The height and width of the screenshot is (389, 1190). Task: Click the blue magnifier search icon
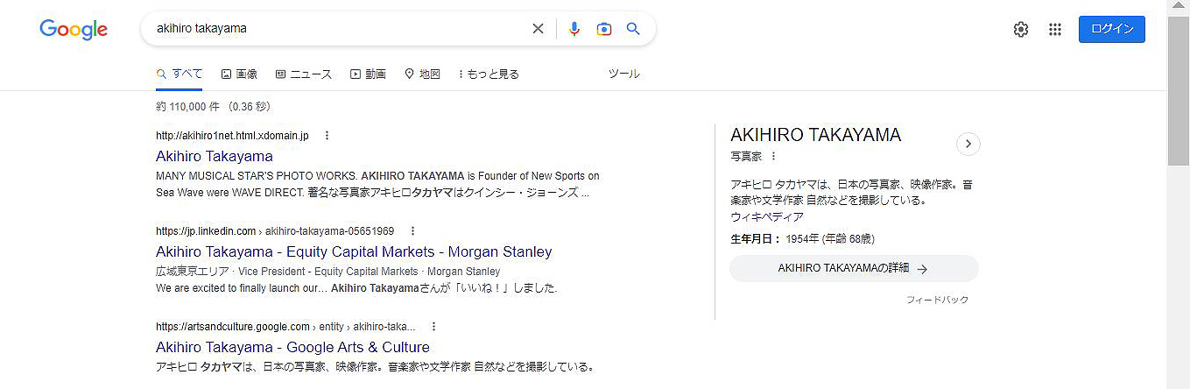(x=633, y=29)
